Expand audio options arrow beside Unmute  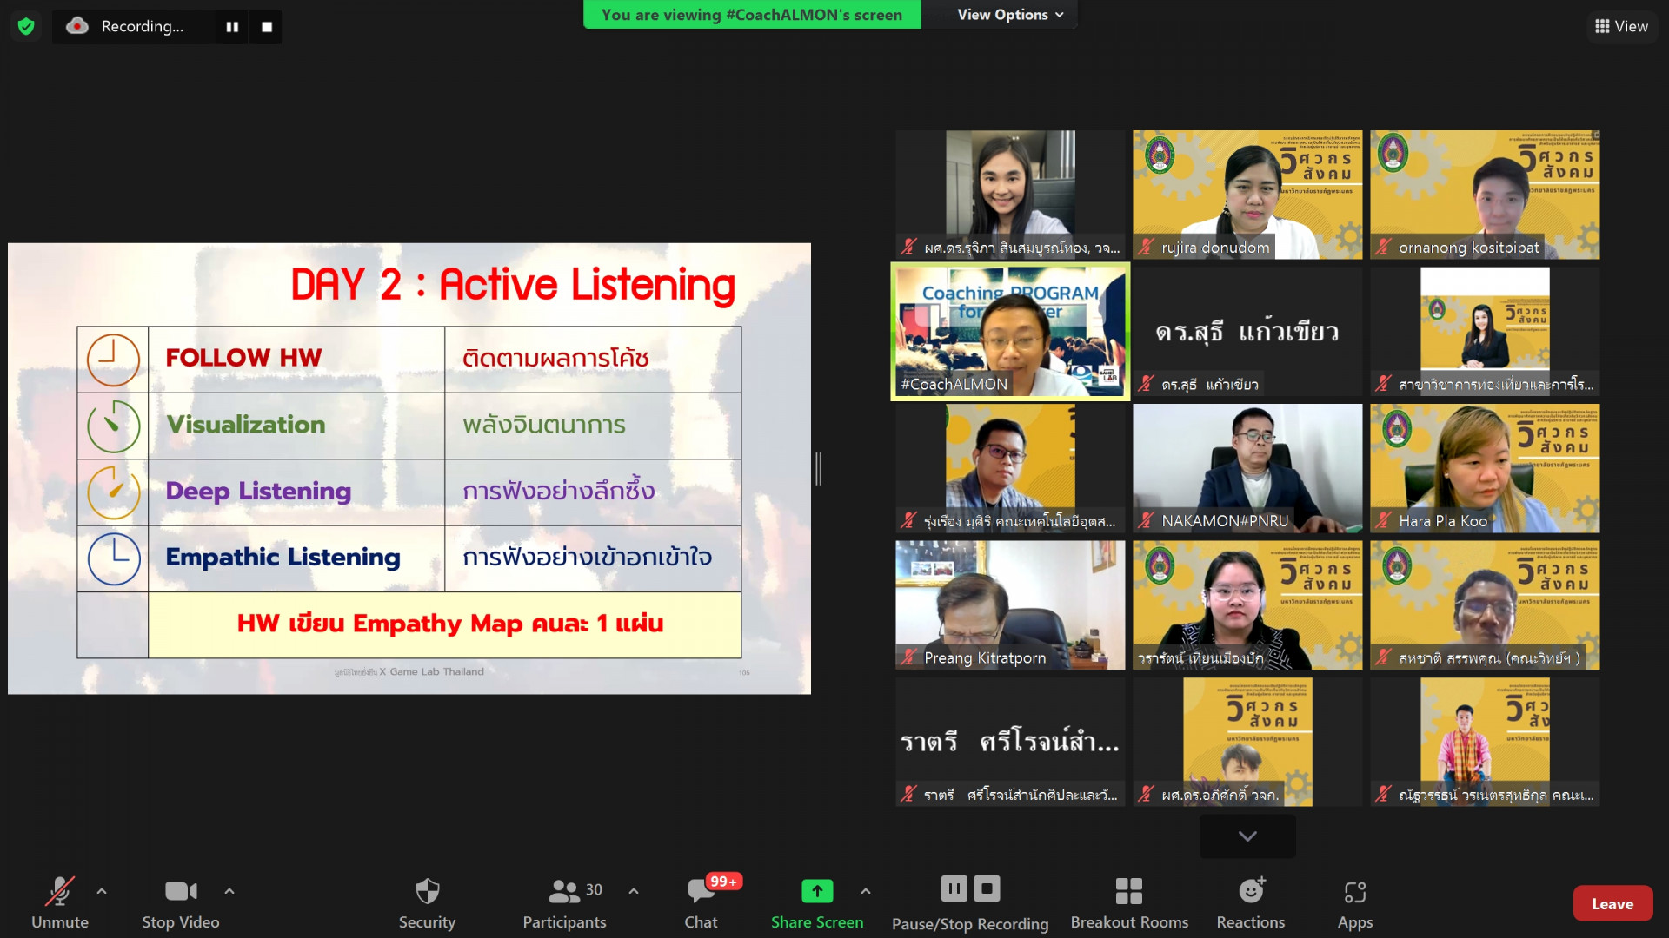click(102, 891)
